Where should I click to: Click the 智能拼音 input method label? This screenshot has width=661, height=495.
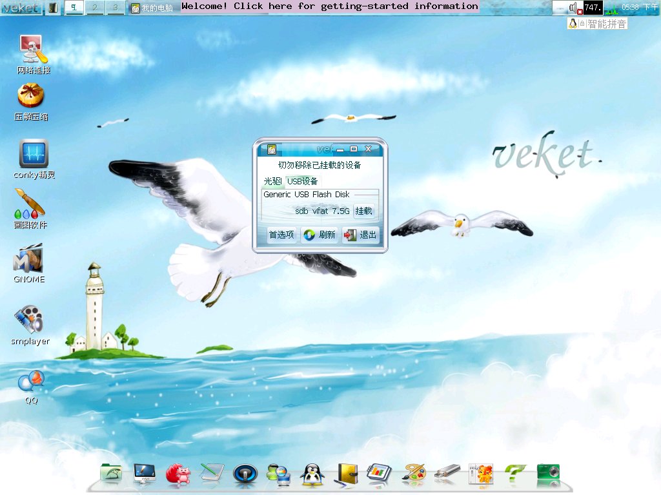click(x=607, y=24)
